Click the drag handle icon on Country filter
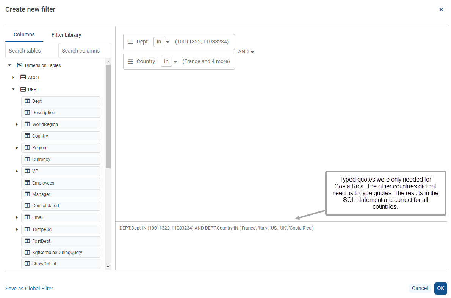The image size is (451, 298). pos(130,62)
